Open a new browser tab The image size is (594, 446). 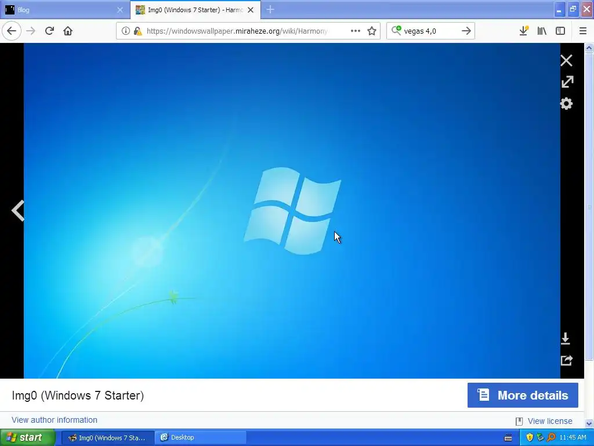pos(270,10)
